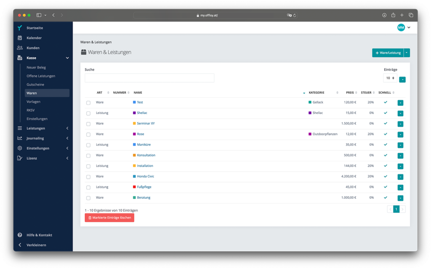
Task: Check the box for the Maniküre row
Action: (x=88, y=145)
